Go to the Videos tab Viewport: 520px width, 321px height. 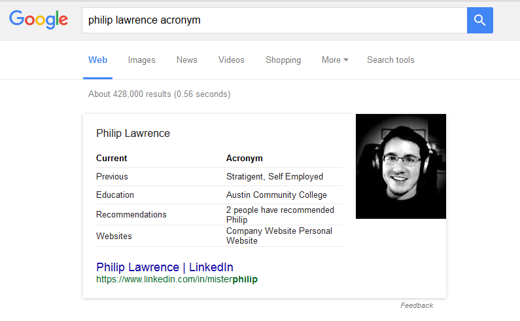click(232, 60)
